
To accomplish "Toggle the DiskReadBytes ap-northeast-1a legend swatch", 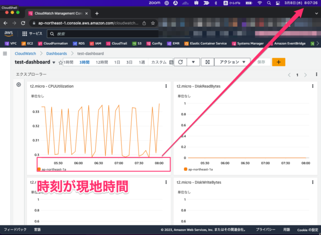I will coord(186,169).
